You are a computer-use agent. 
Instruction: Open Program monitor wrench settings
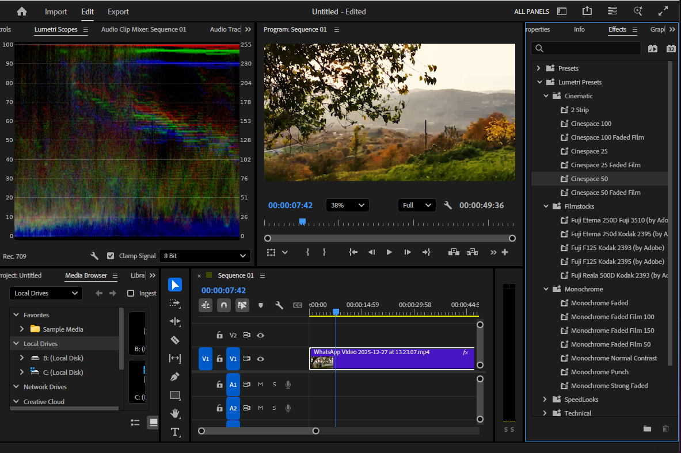point(448,205)
